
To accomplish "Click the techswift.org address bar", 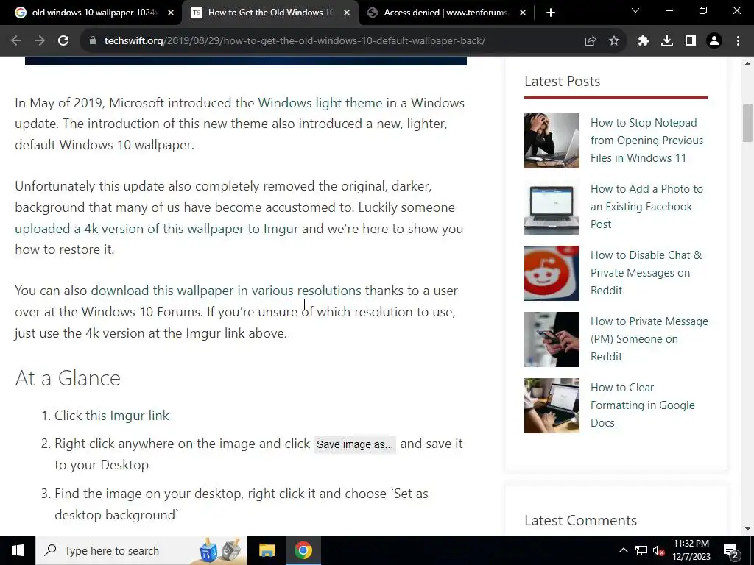I will pyautogui.click(x=295, y=41).
